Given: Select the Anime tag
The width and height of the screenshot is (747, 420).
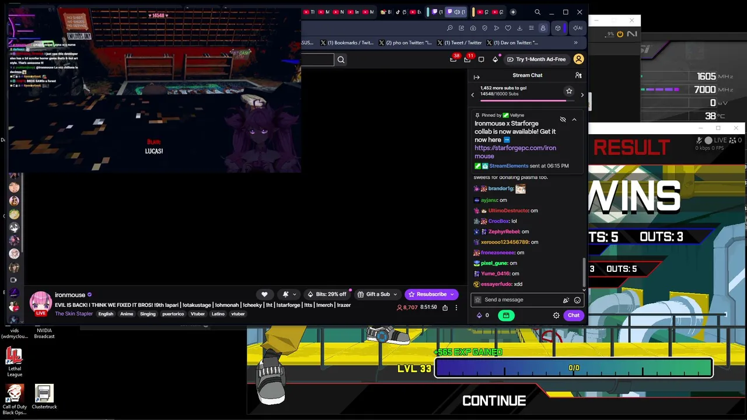Looking at the screenshot, I should (127, 314).
